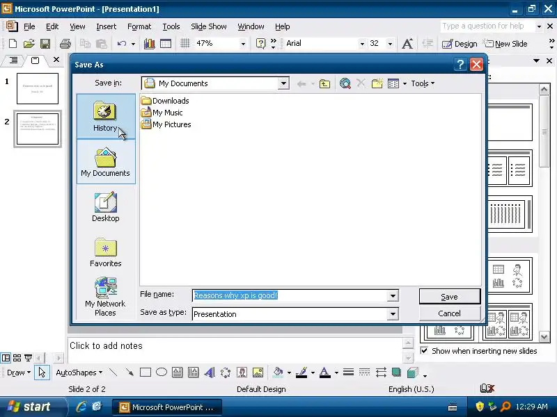Click the File name text field

pyautogui.click(x=290, y=296)
